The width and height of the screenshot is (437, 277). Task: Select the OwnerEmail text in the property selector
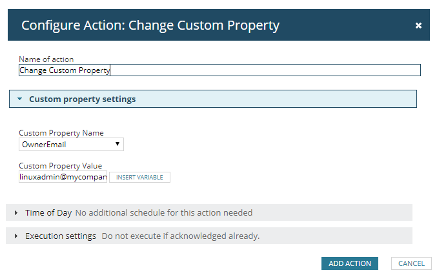coord(44,145)
